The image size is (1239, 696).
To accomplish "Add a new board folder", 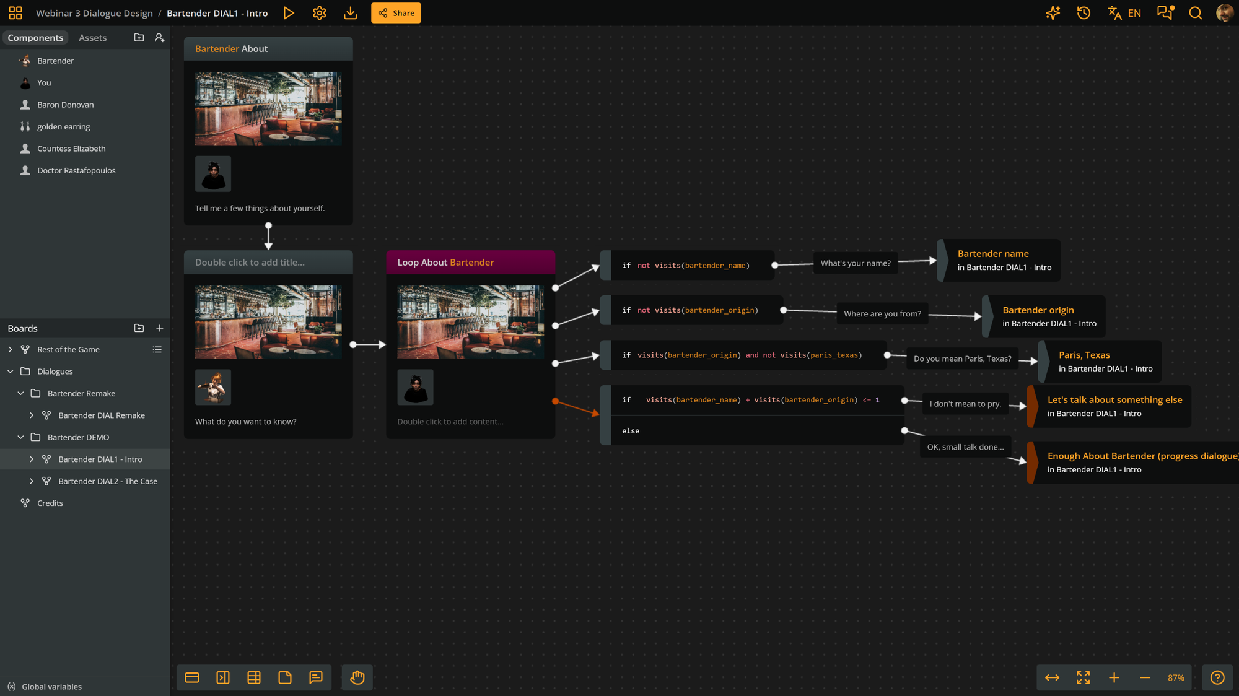I will pos(139,328).
